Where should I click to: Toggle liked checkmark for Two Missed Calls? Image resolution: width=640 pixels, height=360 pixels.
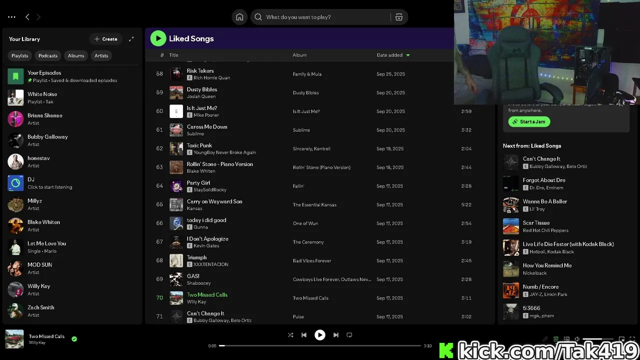(74, 339)
